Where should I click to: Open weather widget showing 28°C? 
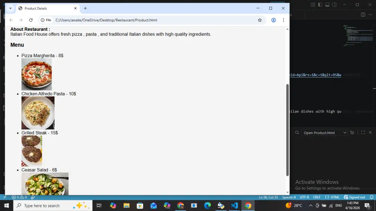click(x=294, y=205)
